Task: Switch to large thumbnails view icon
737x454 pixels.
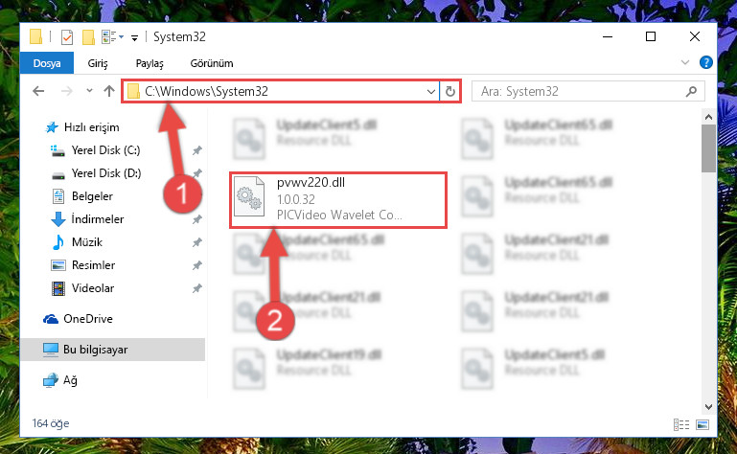Action: coord(702,425)
